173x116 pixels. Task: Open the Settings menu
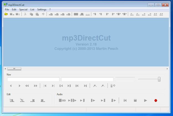tap(42, 9)
